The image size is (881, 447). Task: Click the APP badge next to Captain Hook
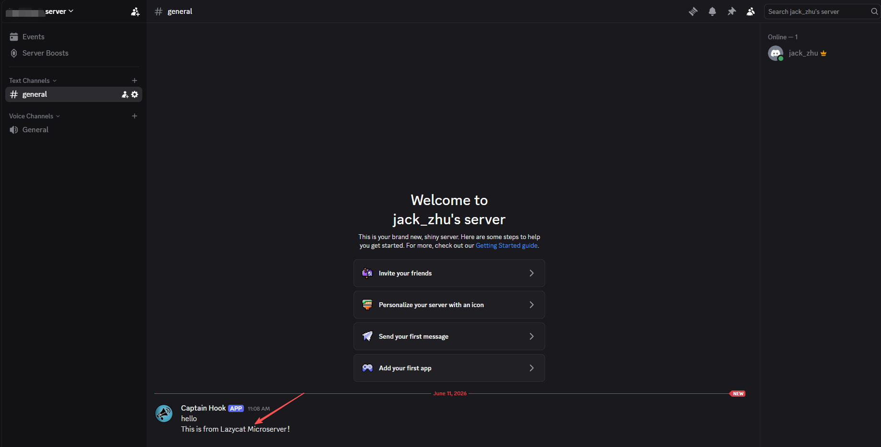tap(236, 409)
